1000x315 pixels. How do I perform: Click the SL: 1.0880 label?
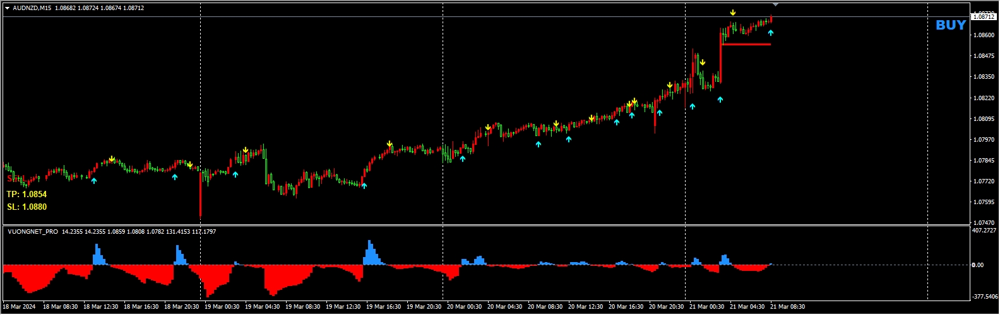click(x=27, y=207)
